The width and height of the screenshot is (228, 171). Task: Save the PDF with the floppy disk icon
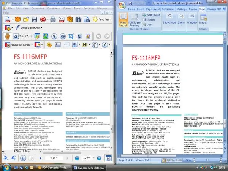coord(34,19)
